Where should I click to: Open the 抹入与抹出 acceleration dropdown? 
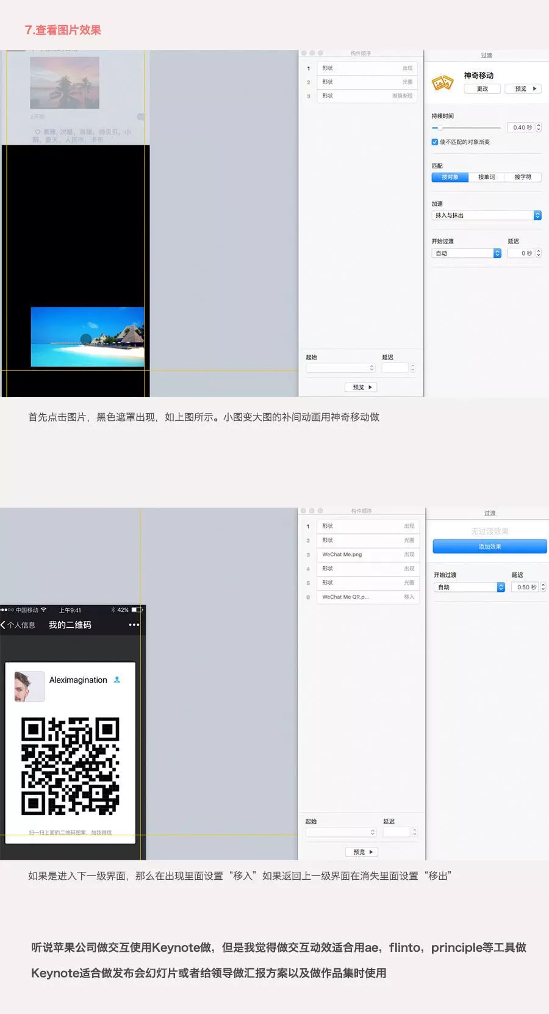(x=487, y=215)
